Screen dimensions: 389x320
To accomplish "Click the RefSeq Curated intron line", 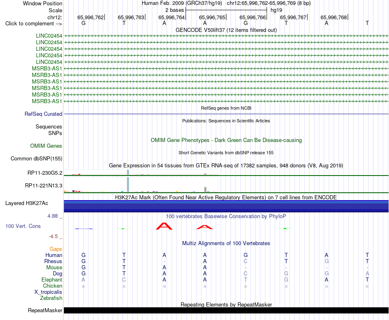I will coord(226,114).
